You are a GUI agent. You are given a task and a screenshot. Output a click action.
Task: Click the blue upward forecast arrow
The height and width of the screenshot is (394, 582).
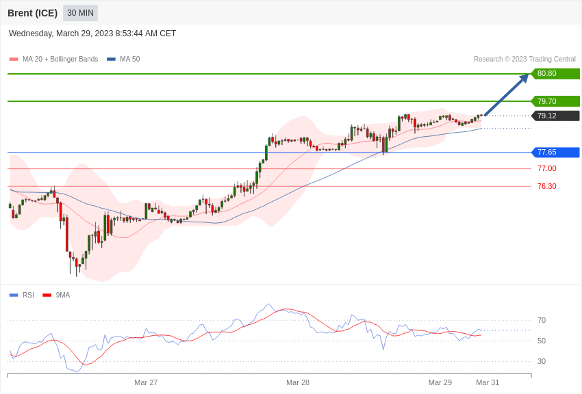click(507, 95)
